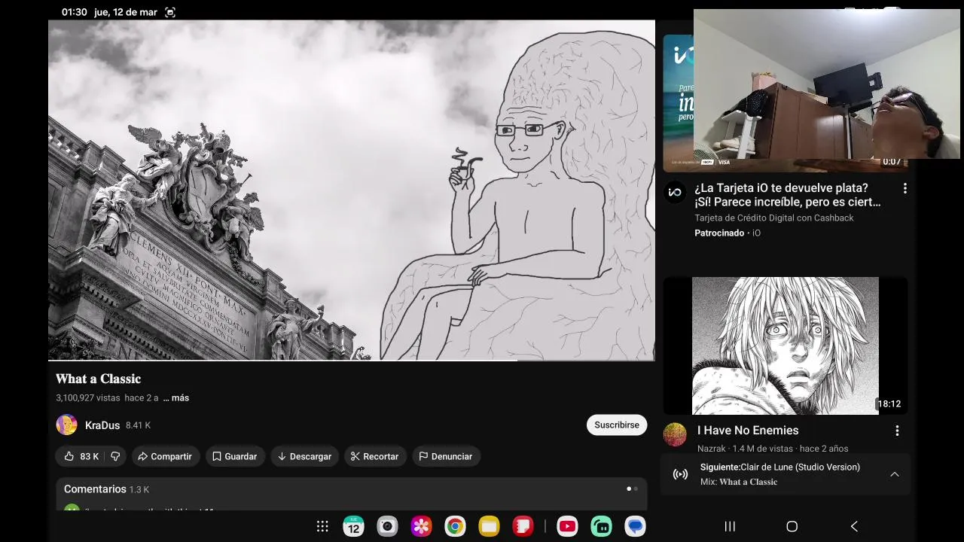Save the video with Guardar

point(235,456)
